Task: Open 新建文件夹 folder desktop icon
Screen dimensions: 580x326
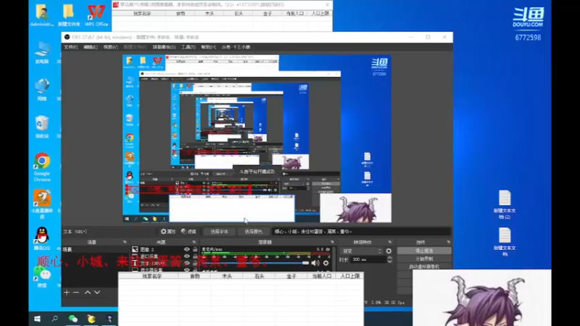Action: point(69,15)
